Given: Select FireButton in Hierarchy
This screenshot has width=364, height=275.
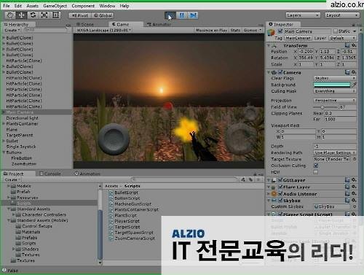Looking at the screenshot, I should (x=22, y=158).
